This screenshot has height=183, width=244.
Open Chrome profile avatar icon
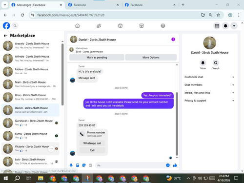pos(230,15)
